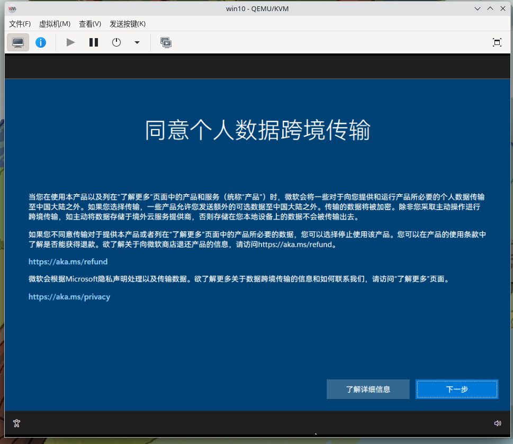The height and width of the screenshot is (444, 513).
Task: Open the Ease of Access accessibility icon
Action: click(x=17, y=423)
